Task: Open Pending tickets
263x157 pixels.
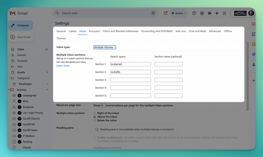Action: tap(27, 142)
